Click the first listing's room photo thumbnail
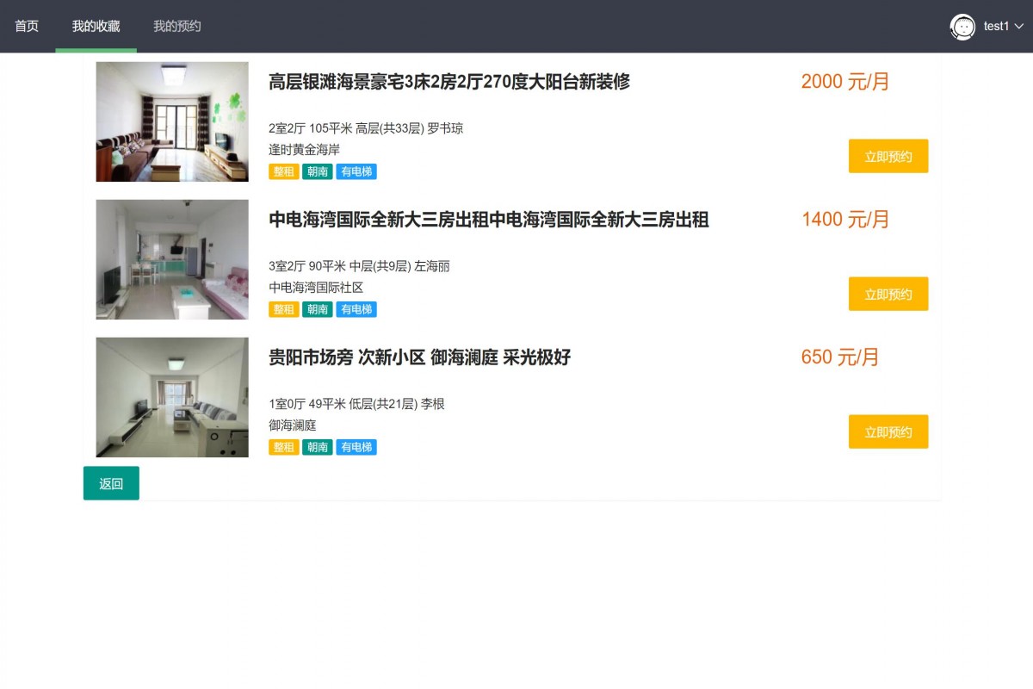The image size is (1033, 689). pyautogui.click(x=171, y=121)
